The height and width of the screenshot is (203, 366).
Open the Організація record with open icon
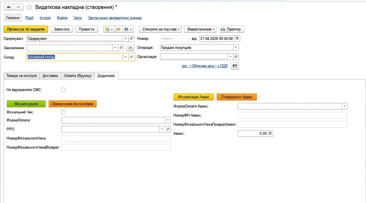click(x=236, y=57)
